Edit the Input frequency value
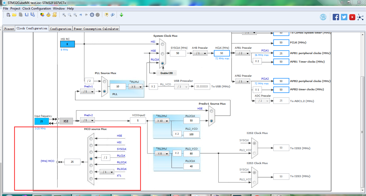This screenshot has width=366, height=196. (x=42, y=121)
